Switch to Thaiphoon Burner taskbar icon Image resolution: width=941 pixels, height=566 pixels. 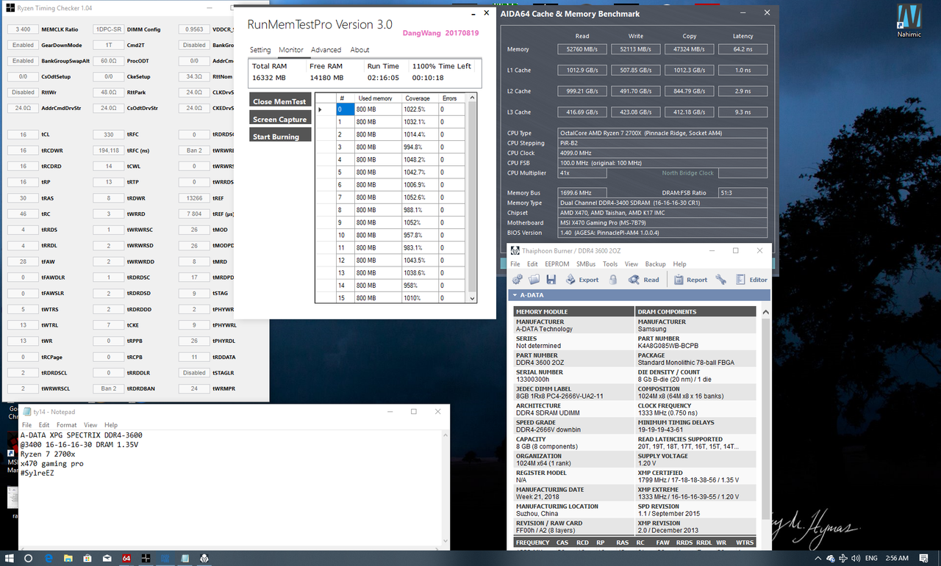click(204, 558)
